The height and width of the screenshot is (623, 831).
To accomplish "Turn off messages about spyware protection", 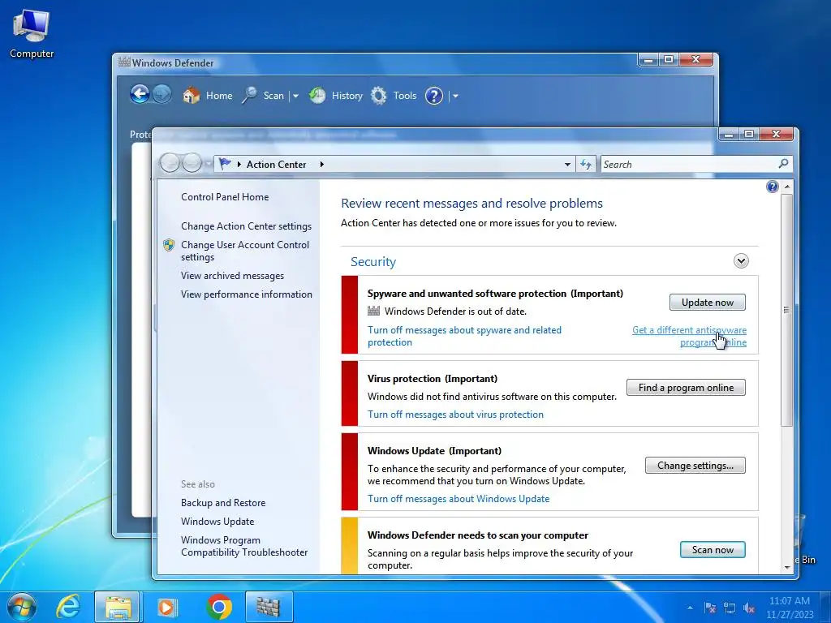I will coord(465,336).
